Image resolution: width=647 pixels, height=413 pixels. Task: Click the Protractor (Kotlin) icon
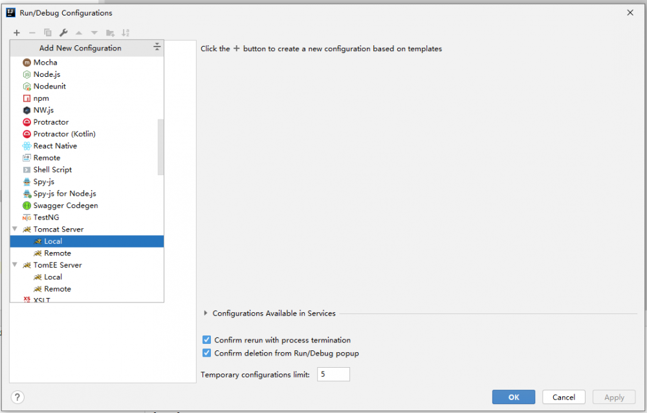click(27, 134)
